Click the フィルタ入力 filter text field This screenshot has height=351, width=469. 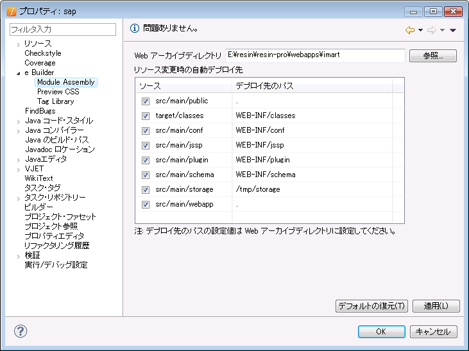(x=63, y=30)
